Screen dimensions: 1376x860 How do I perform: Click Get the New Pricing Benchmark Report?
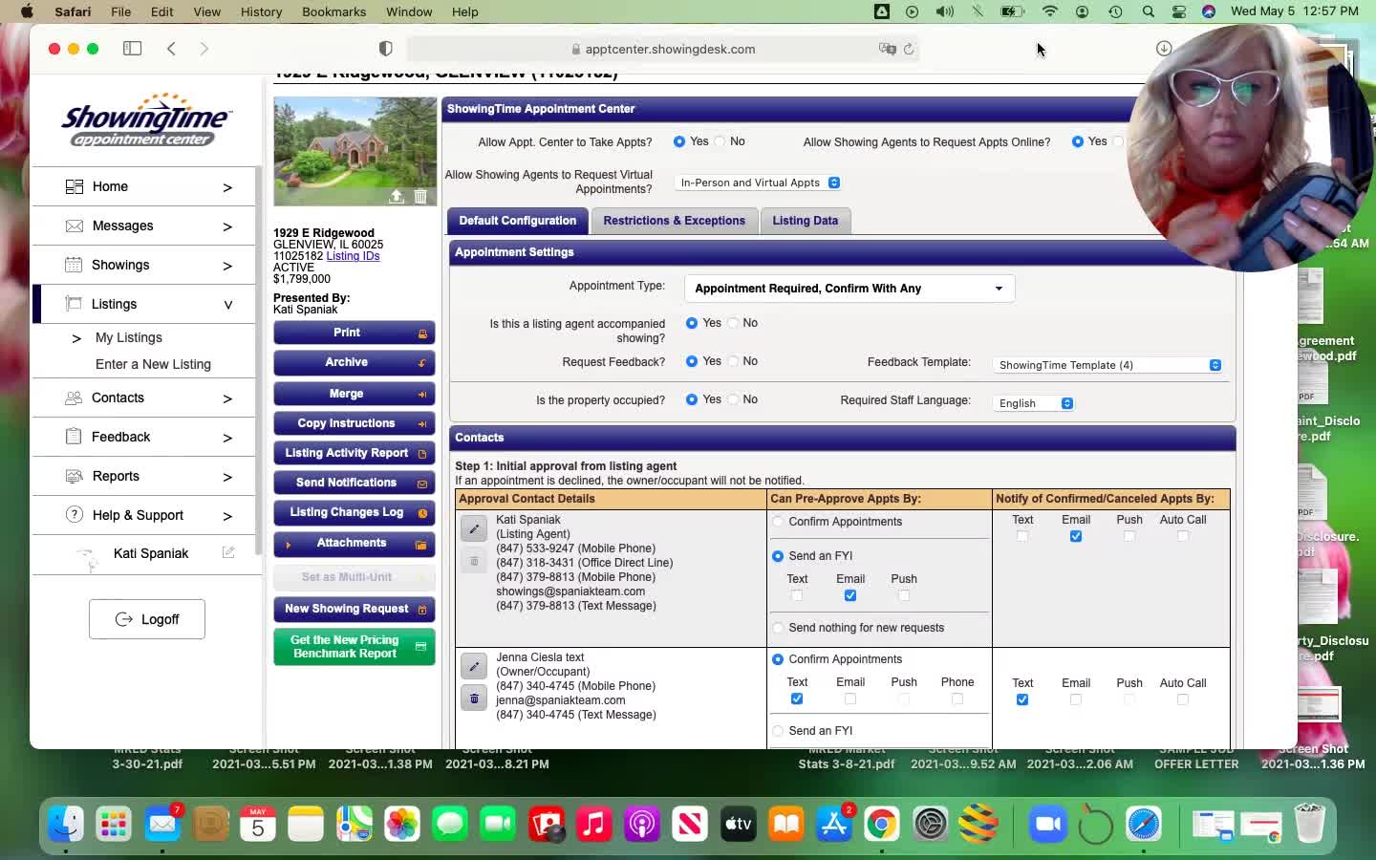(x=355, y=647)
